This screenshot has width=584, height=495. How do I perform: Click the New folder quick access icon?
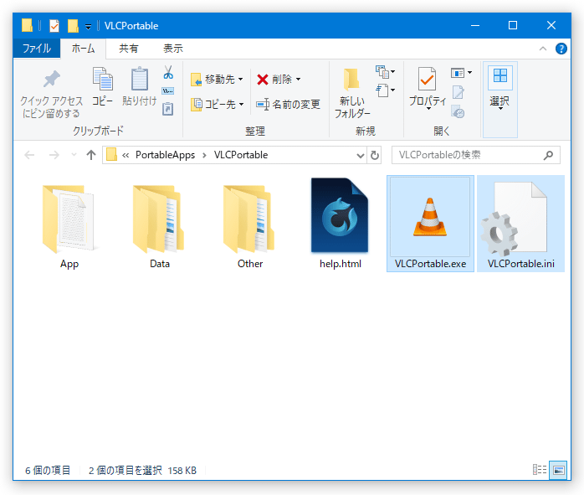[73, 26]
